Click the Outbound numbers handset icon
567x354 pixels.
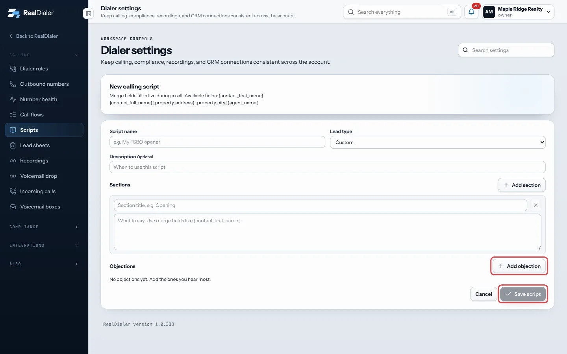click(x=13, y=84)
